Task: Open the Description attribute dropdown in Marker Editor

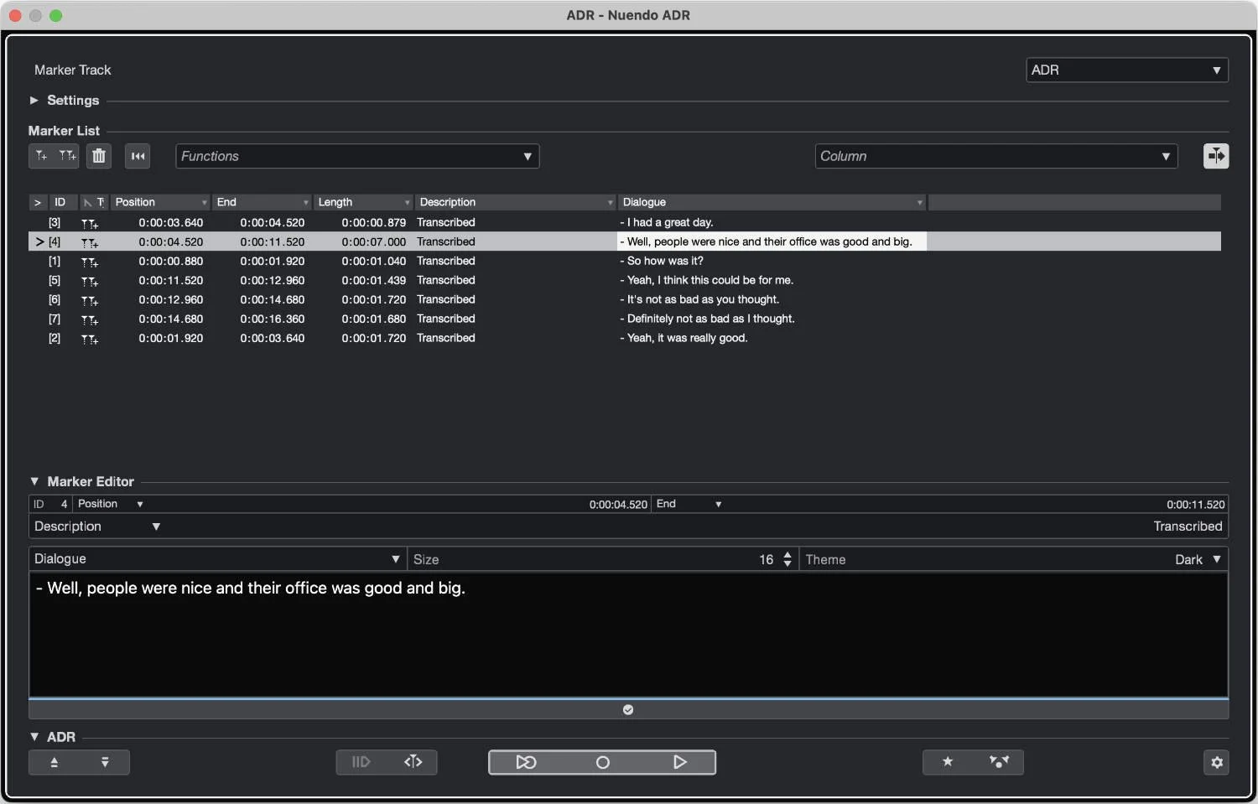Action: tap(156, 526)
